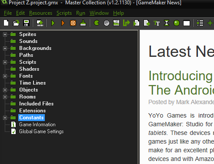Image resolution: width=214 pixels, height=164 pixels.
Task: Create a sprite with the Pac-Man icon
Action: [x=97, y=23]
